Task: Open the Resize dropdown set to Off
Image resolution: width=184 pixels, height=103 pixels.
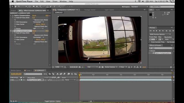Action: 38,29
